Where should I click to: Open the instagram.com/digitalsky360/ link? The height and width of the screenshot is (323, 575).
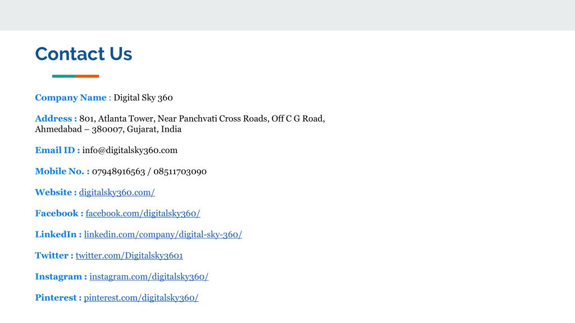pyautogui.click(x=149, y=276)
